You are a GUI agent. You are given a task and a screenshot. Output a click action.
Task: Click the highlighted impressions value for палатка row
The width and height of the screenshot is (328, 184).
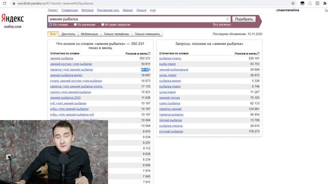tap(146, 70)
